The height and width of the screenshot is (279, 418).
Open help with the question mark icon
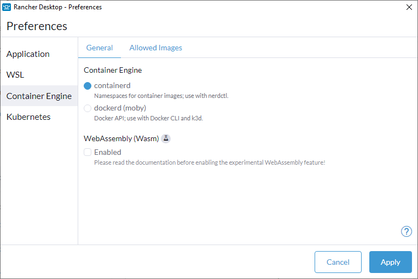tap(407, 231)
